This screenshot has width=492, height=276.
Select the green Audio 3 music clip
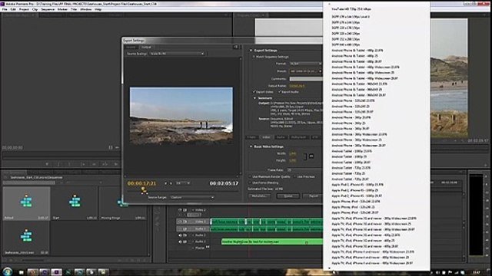[271, 242]
